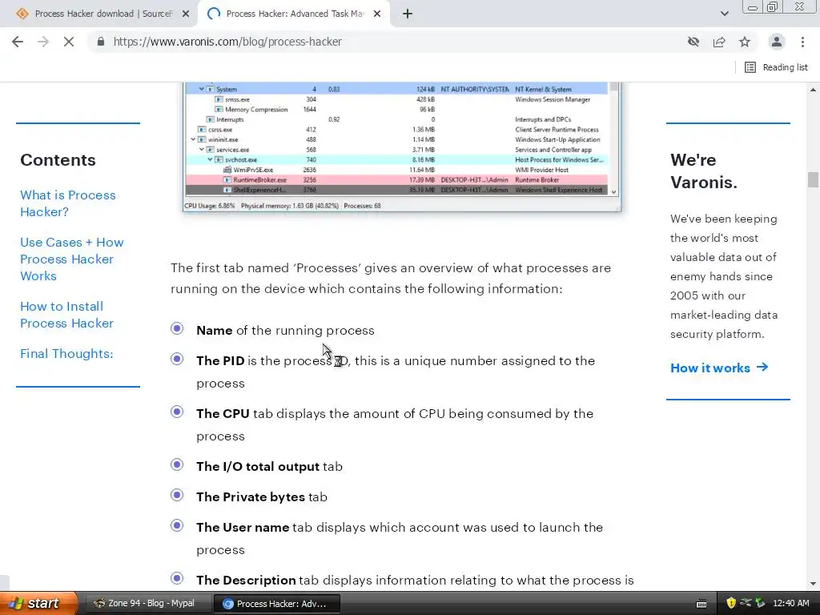Click the security shield tray icon
The height and width of the screenshot is (615, 820).
tap(731, 604)
